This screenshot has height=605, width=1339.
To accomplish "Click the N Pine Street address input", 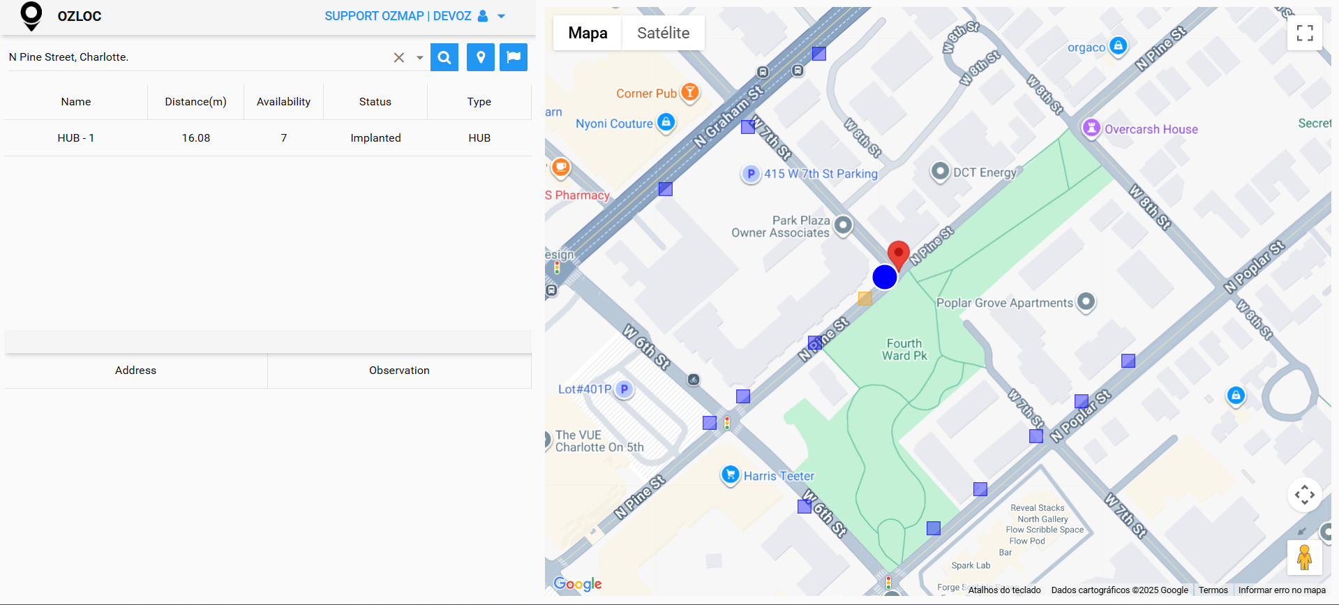I will [x=198, y=57].
